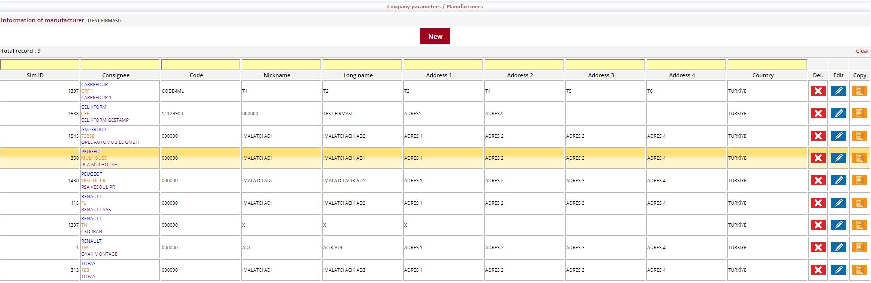This screenshot has height=283, width=871.
Task: Copy the GM GROUP manufacturer row
Action: pyautogui.click(x=859, y=136)
